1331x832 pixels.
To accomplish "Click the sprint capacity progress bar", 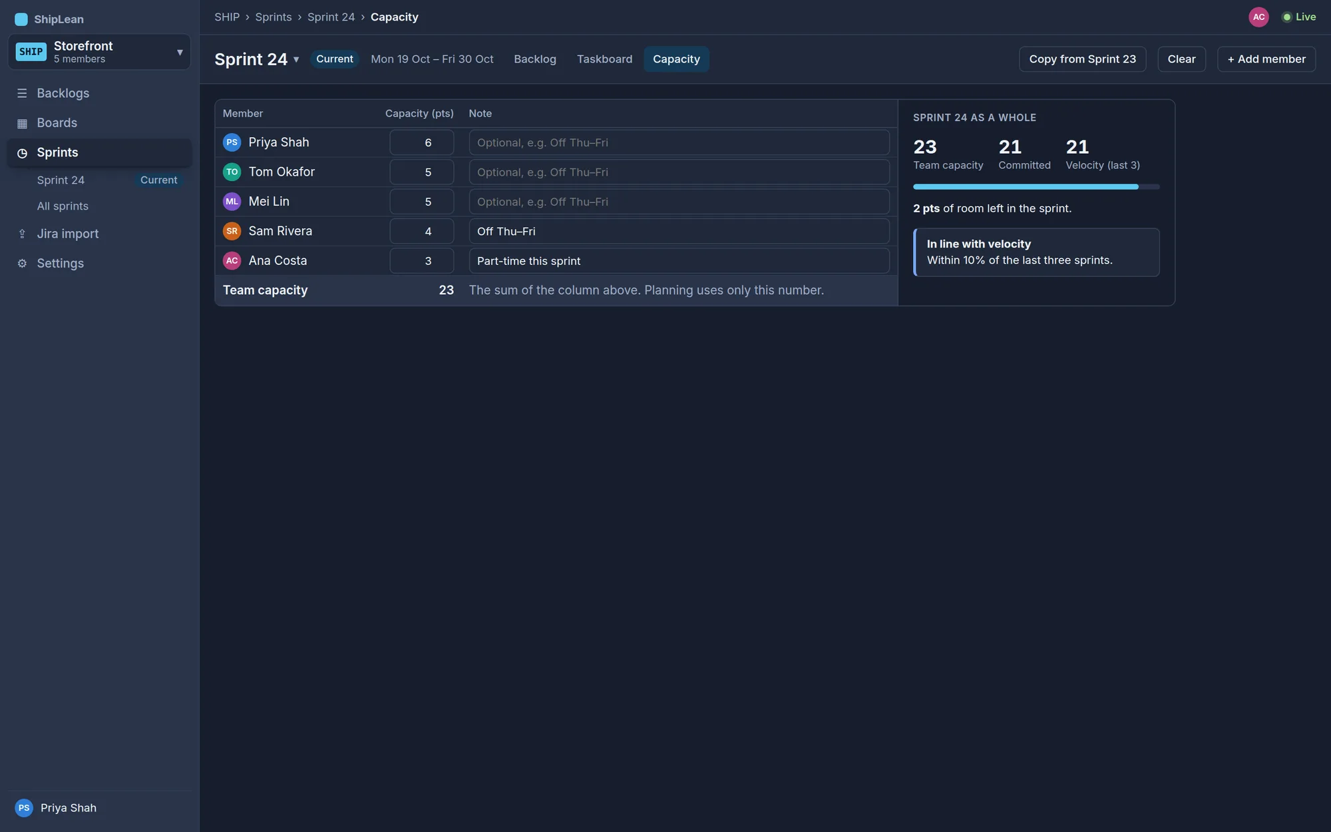I will 1036,187.
